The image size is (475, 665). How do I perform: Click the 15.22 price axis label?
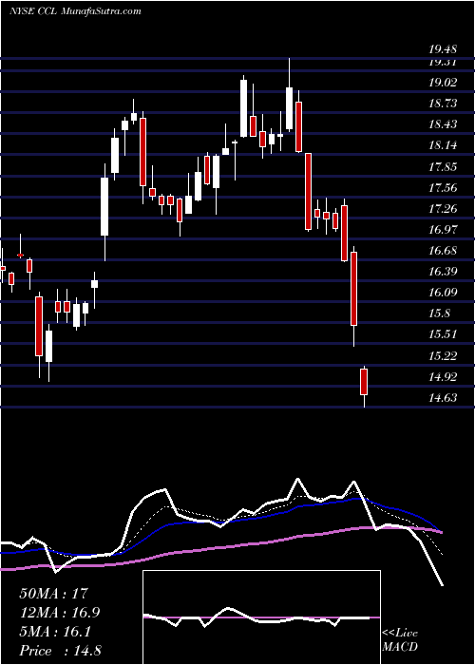point(443,356)
